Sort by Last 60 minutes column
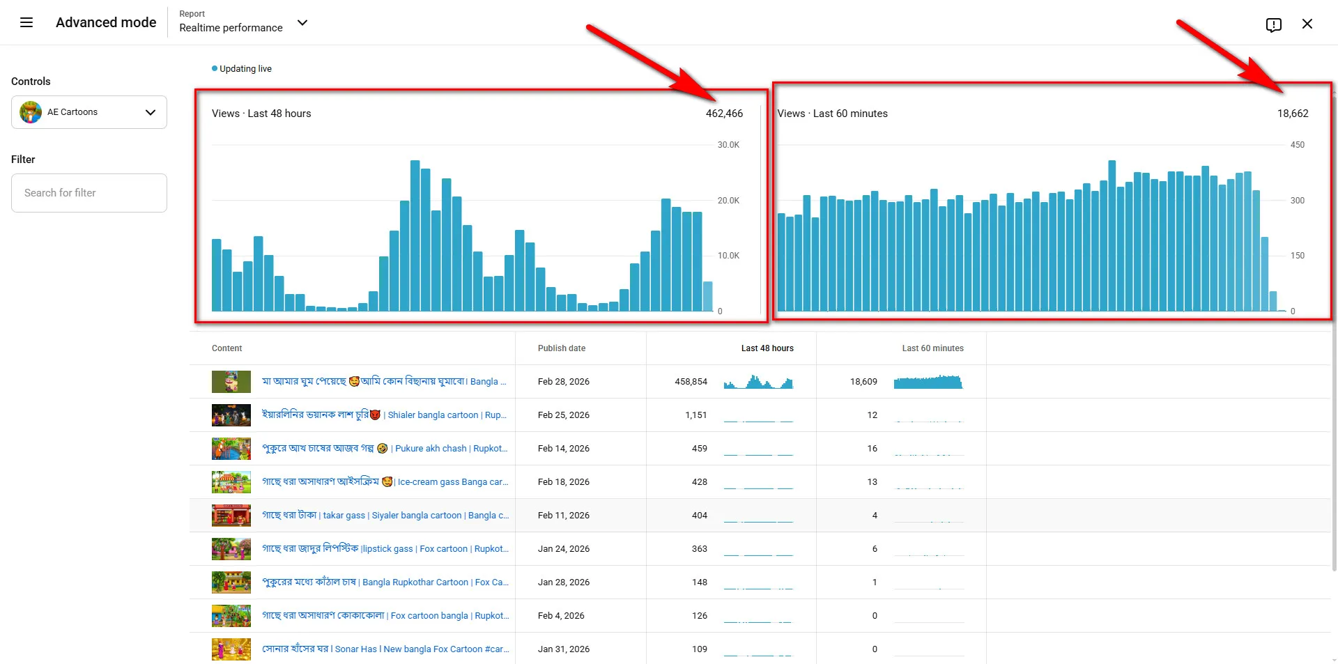1338x664 pixels. pyautogui.click(x=932, y=348)
